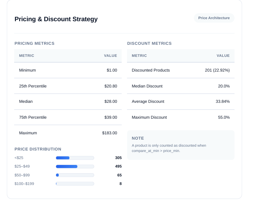Screen dimensions: 254x210
Task: Click the 75th Percentile row
Action: 68,117
